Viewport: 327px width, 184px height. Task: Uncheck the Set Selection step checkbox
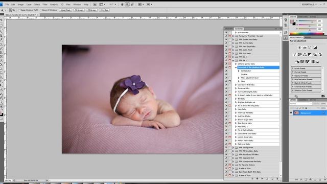tap(226, 71)
